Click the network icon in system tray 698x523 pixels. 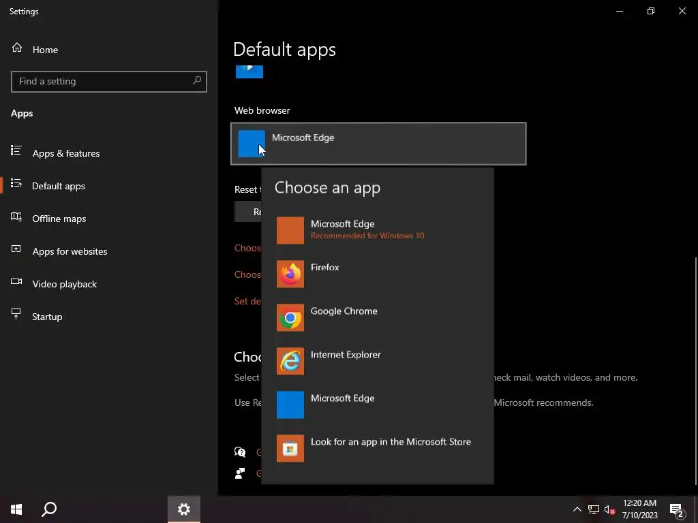point(594,509)
